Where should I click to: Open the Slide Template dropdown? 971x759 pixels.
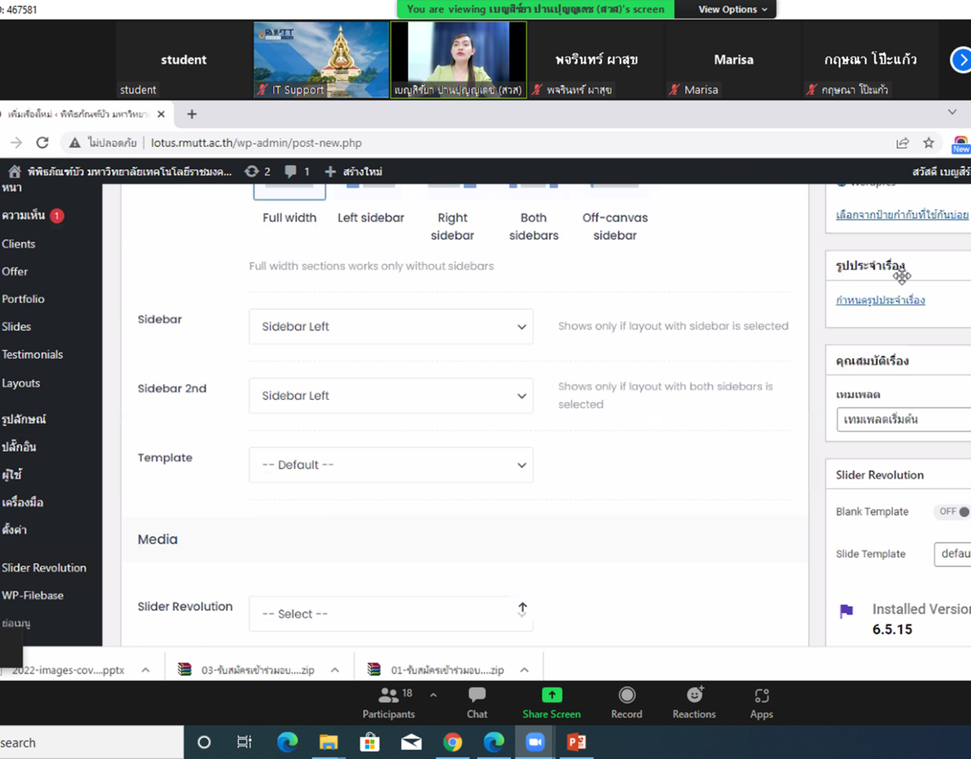pyautogui.click(x=953, y=554)
